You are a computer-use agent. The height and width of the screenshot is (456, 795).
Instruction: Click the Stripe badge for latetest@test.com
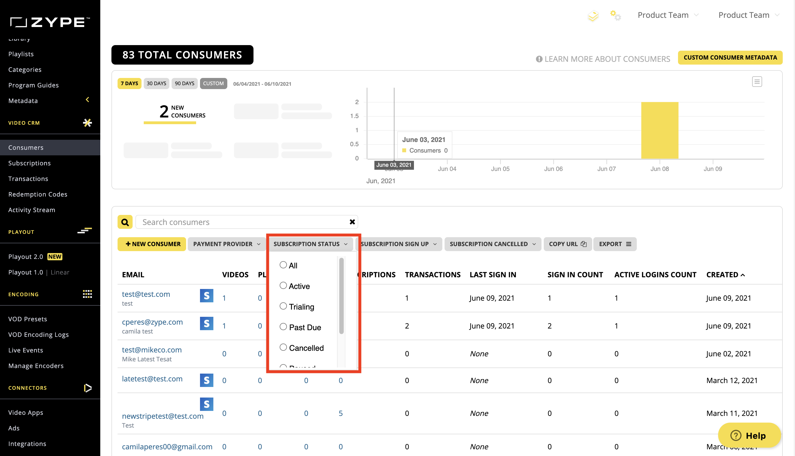pos(206,380)
